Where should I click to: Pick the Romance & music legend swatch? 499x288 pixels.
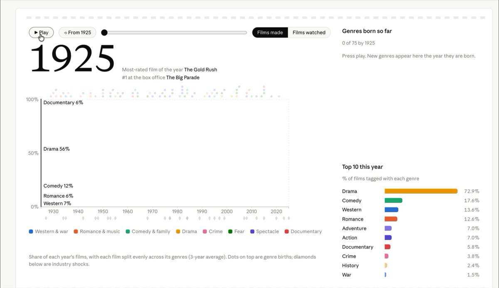(76, 232)
